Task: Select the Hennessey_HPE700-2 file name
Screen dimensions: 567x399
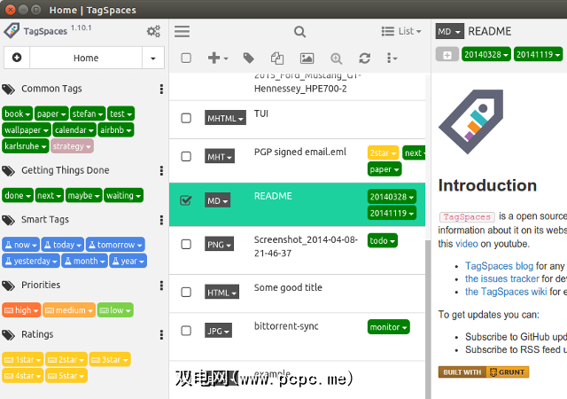Action: 300,89
